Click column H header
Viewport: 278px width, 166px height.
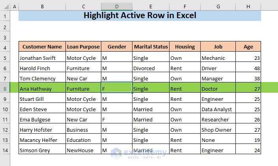click(248, 7)
